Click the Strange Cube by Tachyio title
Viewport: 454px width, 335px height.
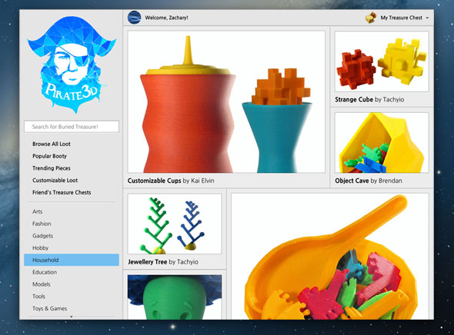369,99
